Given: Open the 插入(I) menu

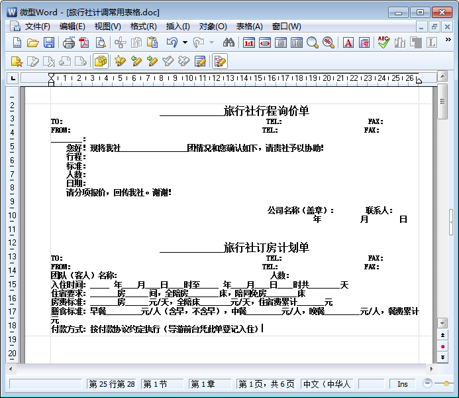Looking at the screenshot, I should coord(178,27).
